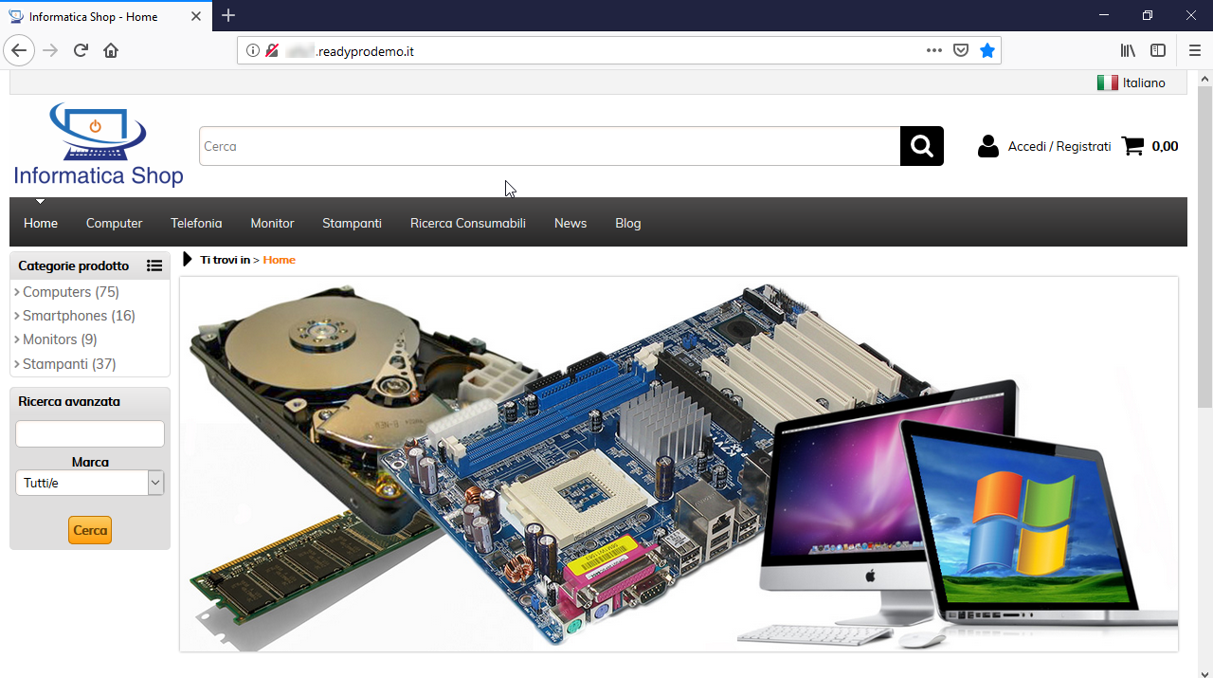This screenshot has width=1213, height=678.
Task: Show the sidebars panel icon
Action: click(1158, 50)
